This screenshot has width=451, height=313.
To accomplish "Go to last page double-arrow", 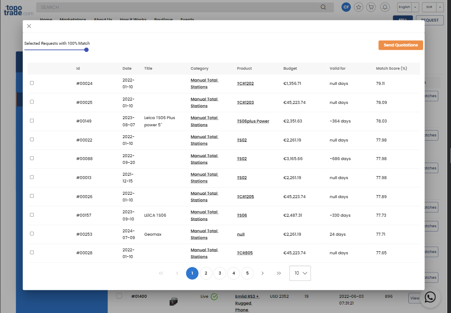I will point(279,273).
